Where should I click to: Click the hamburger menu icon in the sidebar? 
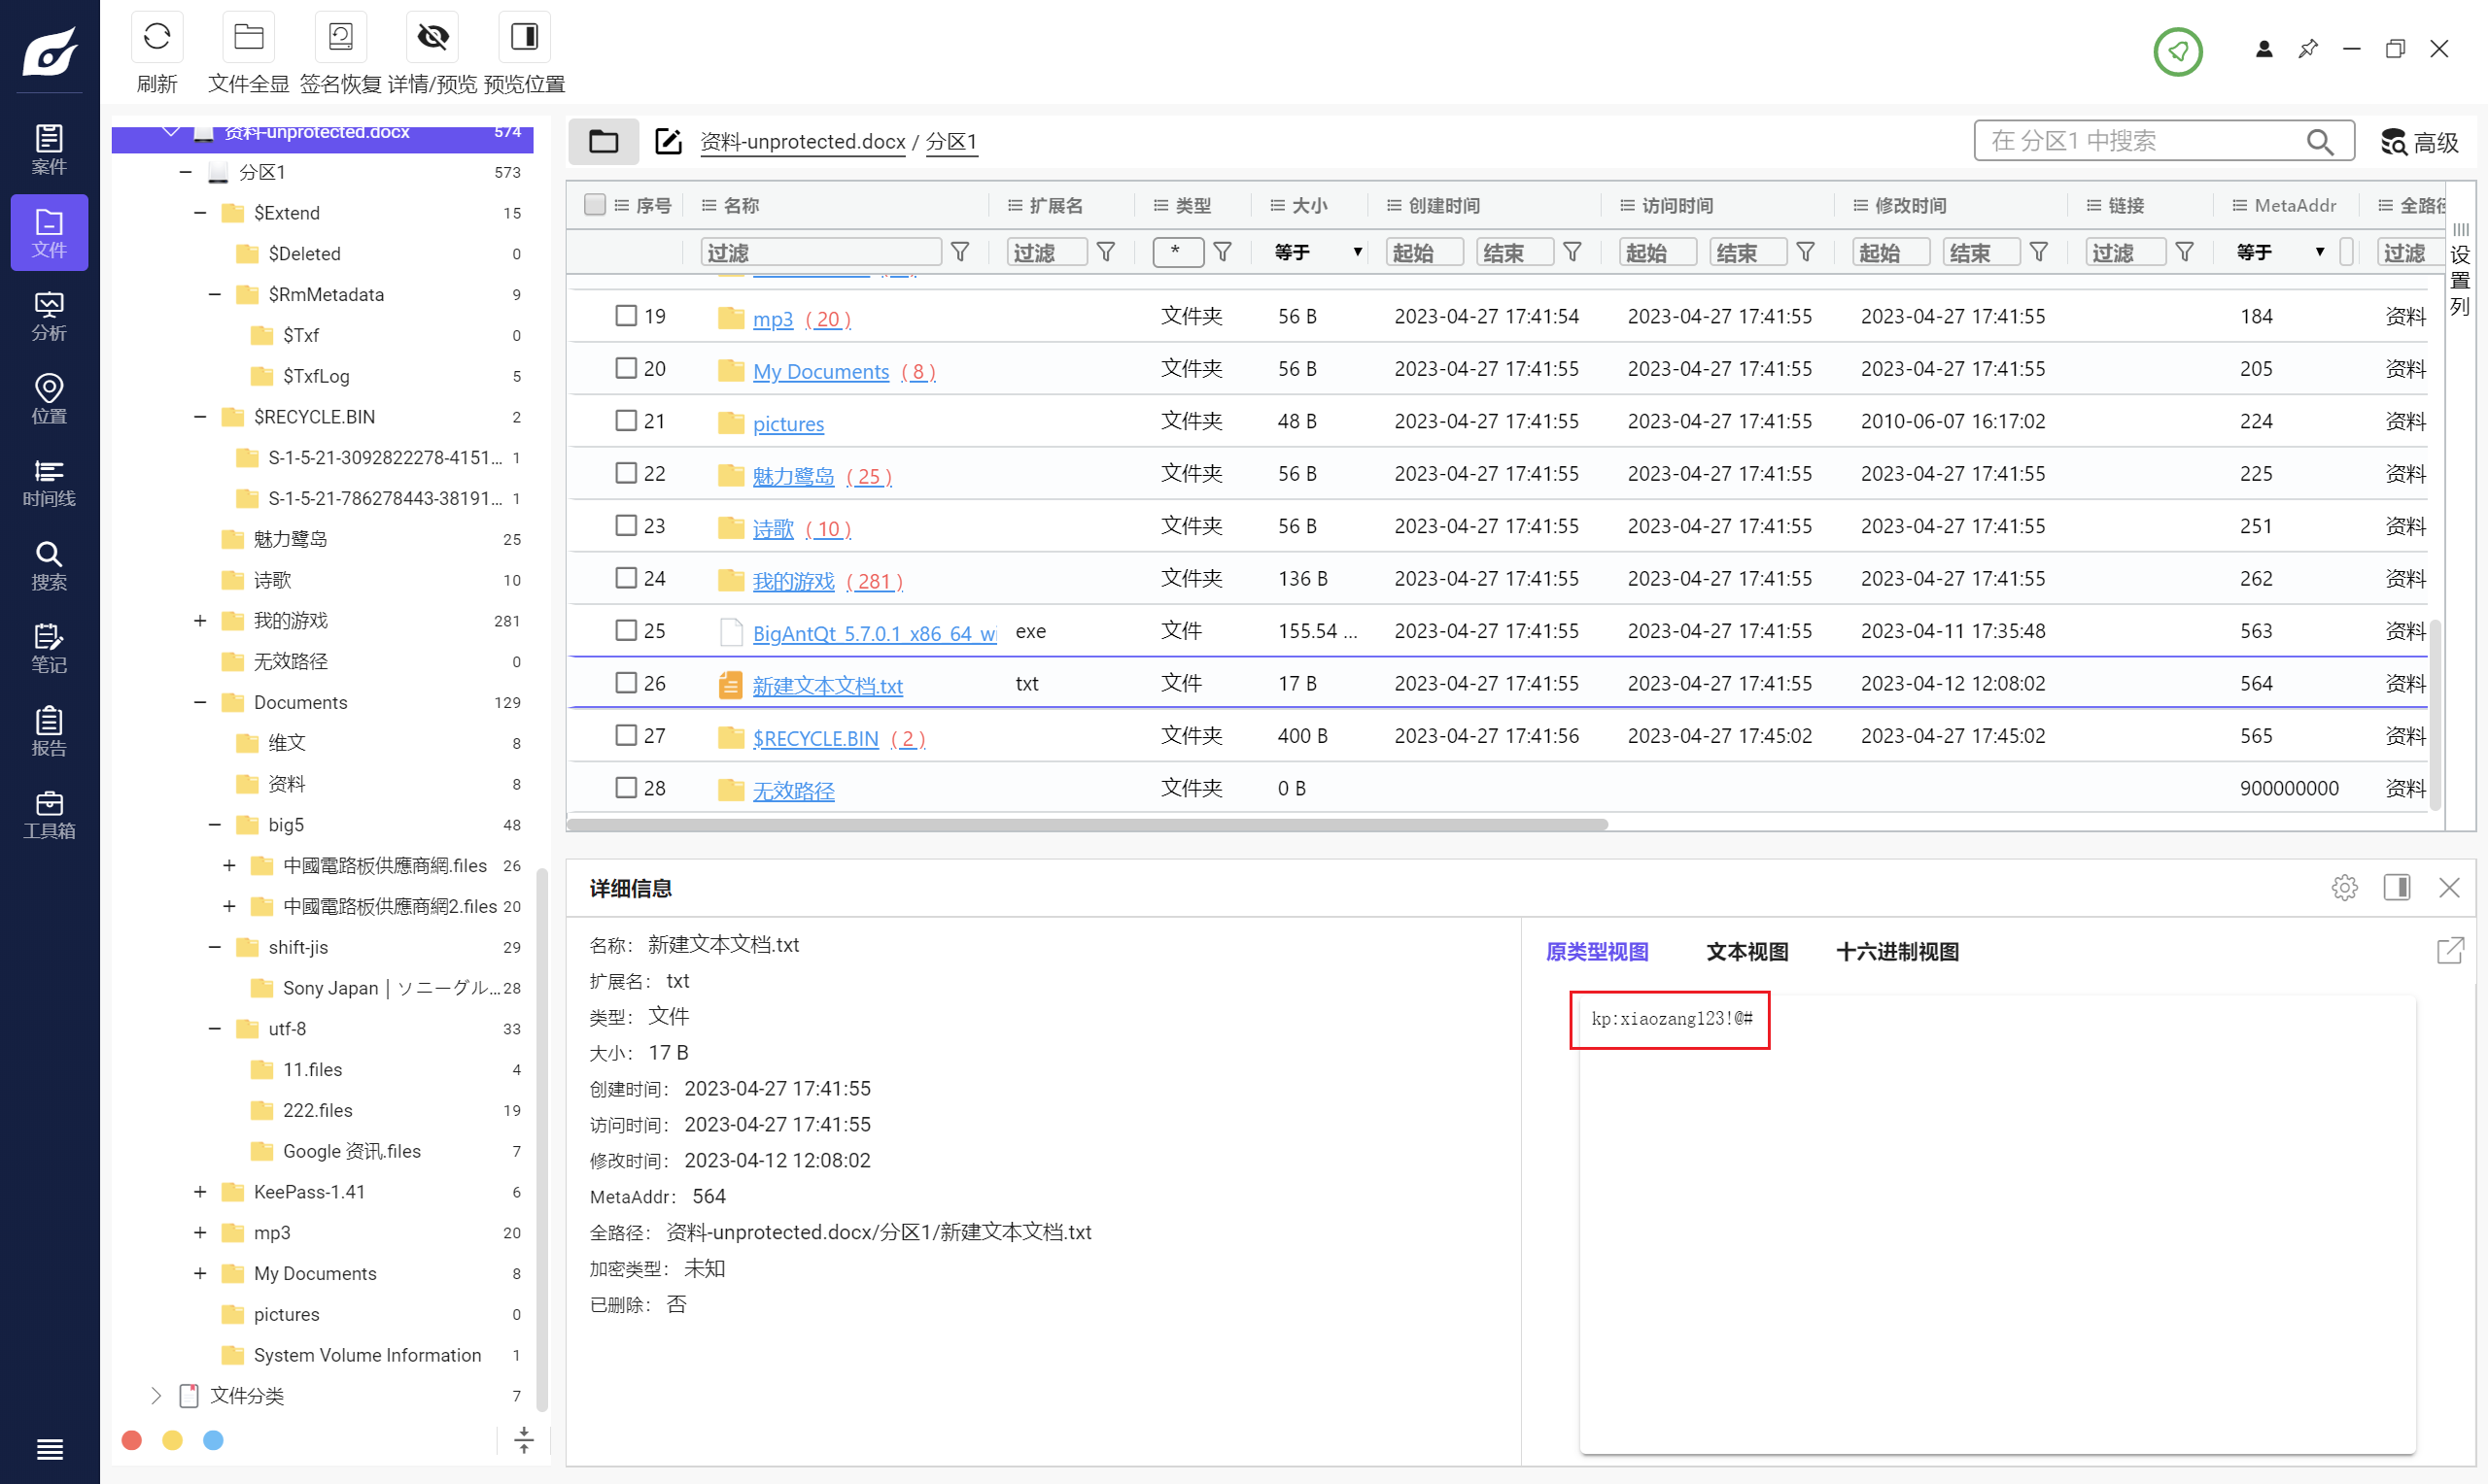coord(49,1448)
